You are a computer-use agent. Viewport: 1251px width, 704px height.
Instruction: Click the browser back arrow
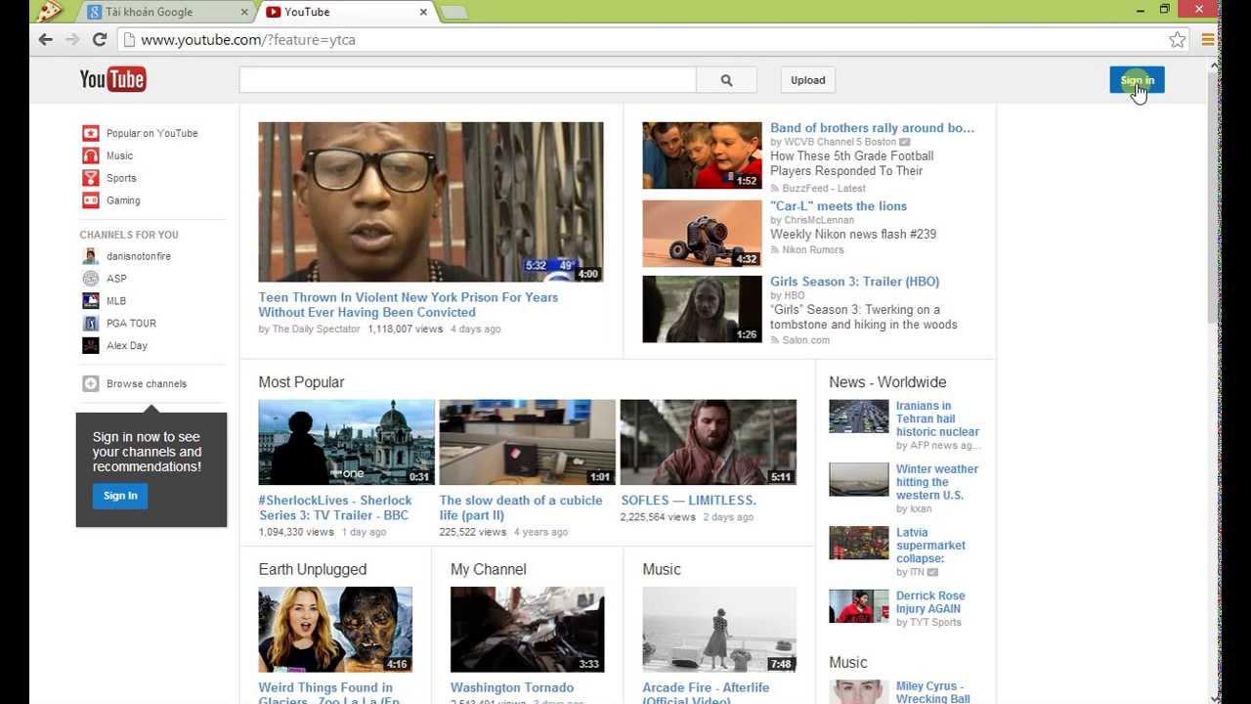pos(45,39)
